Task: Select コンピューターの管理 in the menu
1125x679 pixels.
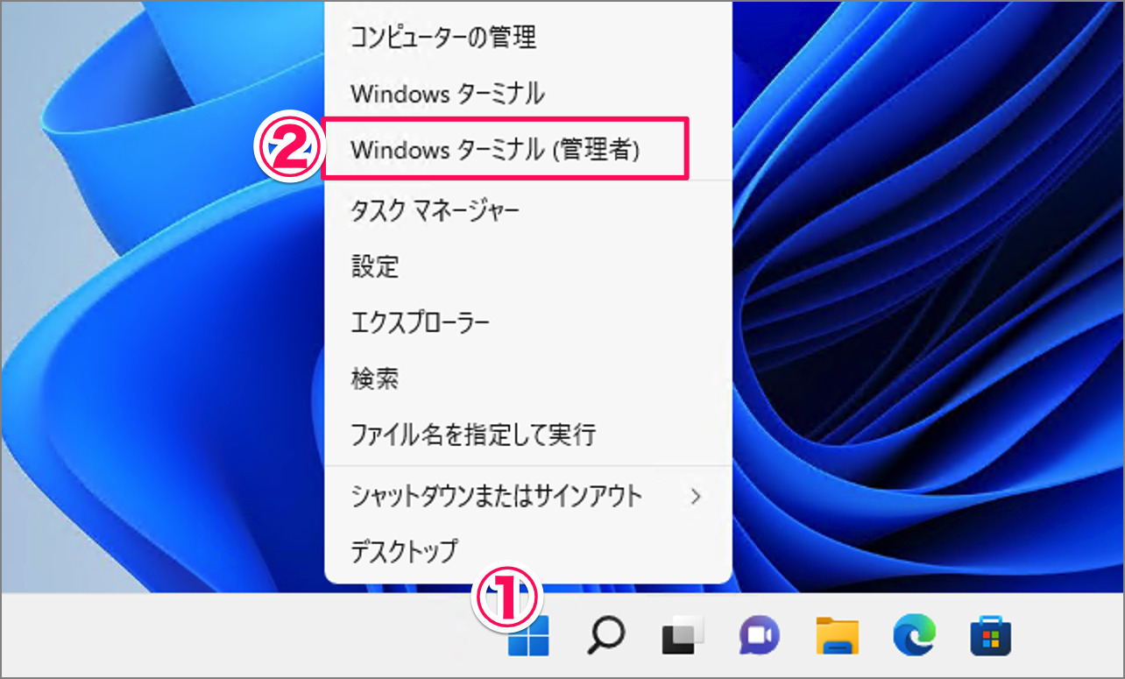Action: tap(442, 38)
